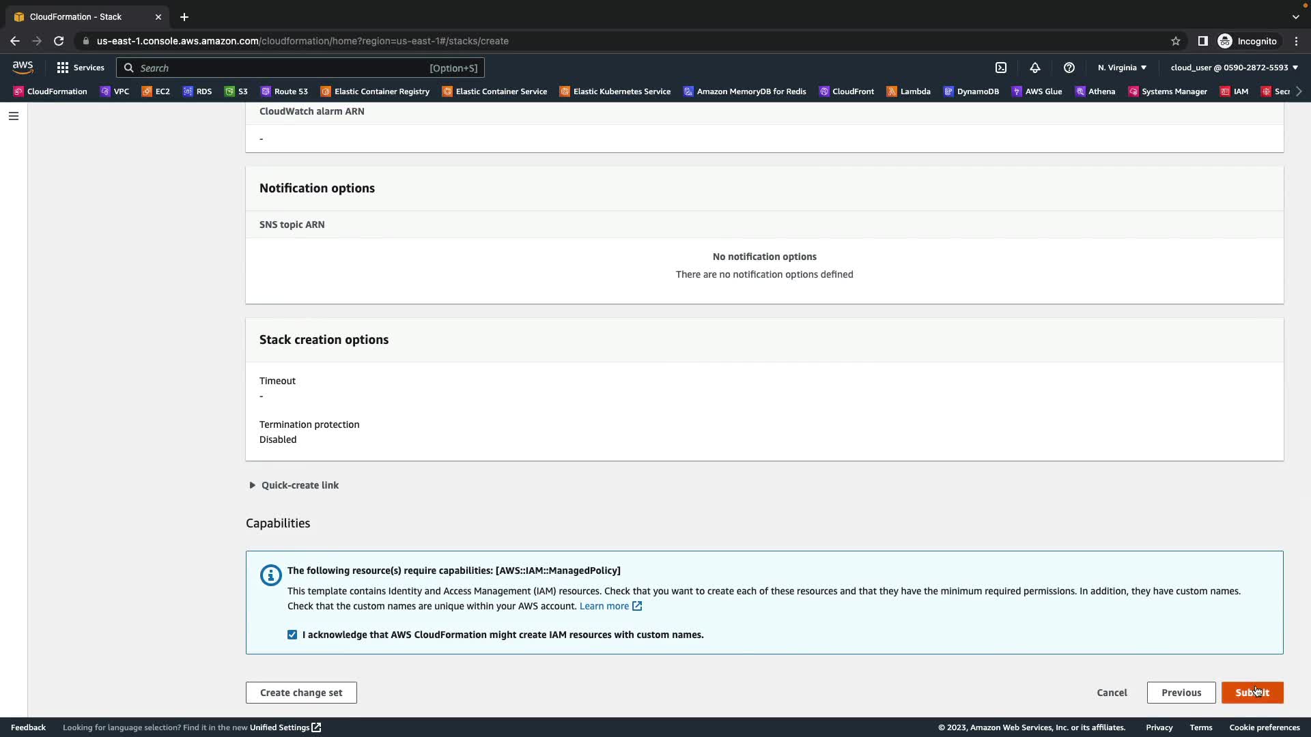Click the help question mark icon
This screenshot has height=737, width=1311.
coord(1069,68)
